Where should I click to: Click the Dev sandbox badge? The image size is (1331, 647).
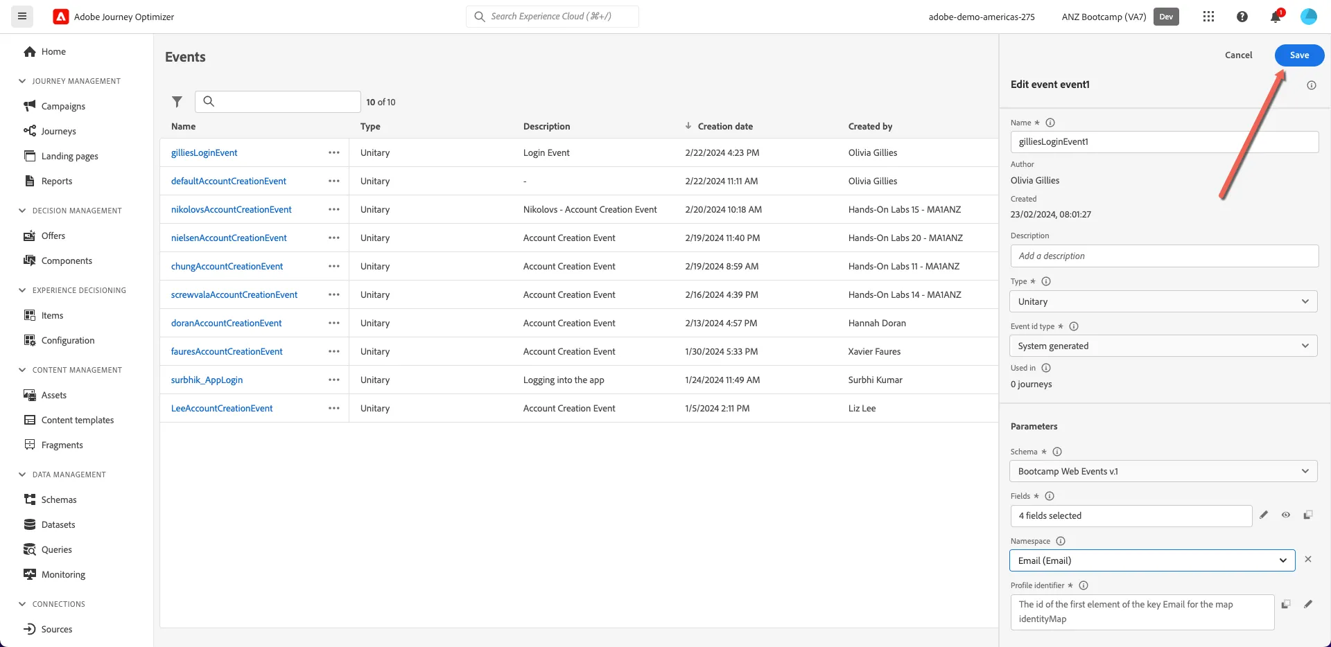(x=1166, y=17)
